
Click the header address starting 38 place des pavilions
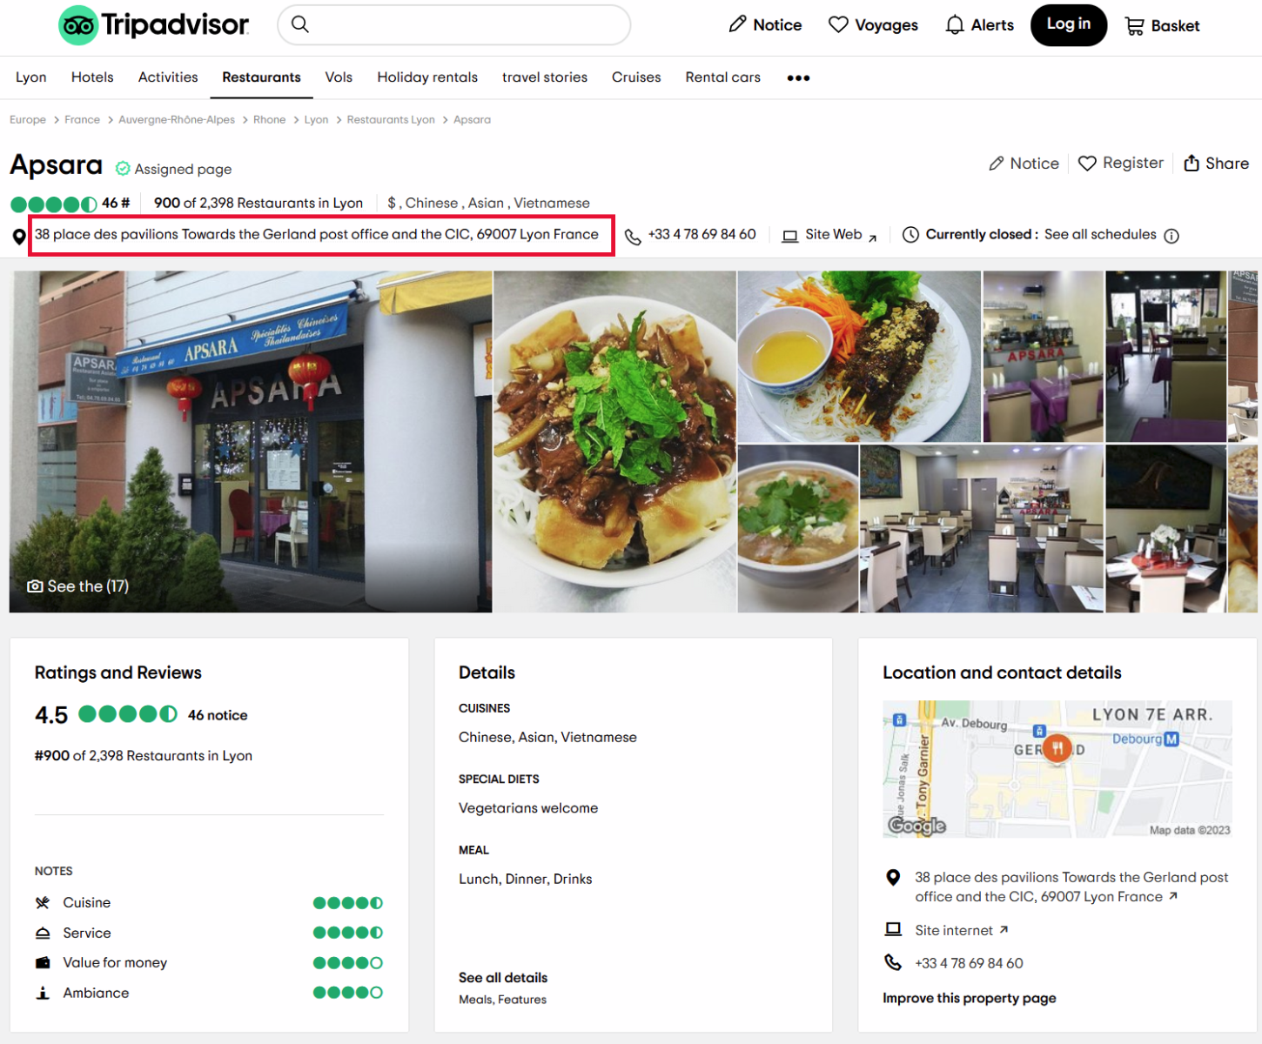317,235
